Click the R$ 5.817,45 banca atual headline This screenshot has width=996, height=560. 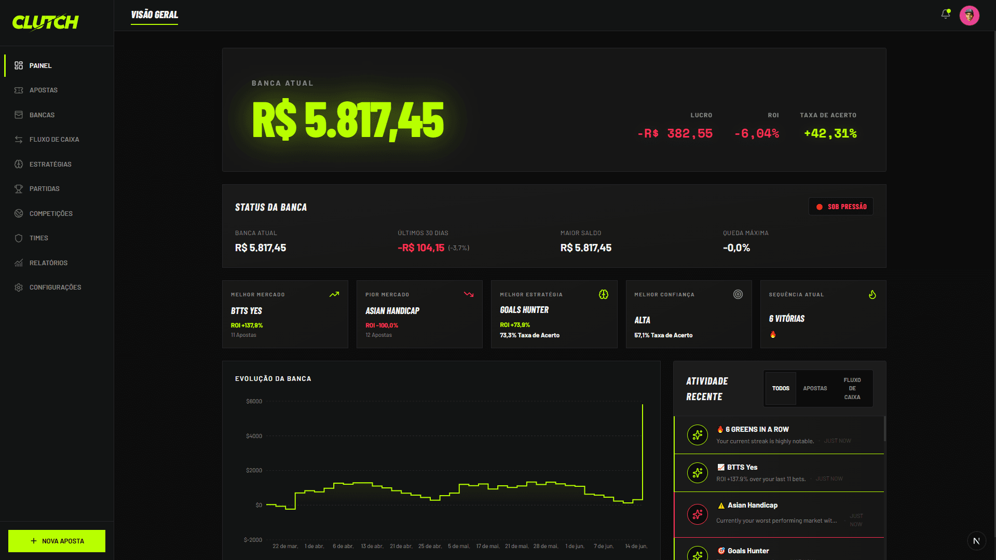tap(348, 120)
